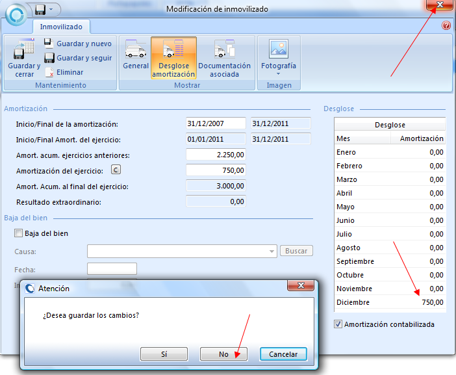Uncheck Amortización contabilizada
This screenshot has height=375, width=456.
click(x=338, y=324)
